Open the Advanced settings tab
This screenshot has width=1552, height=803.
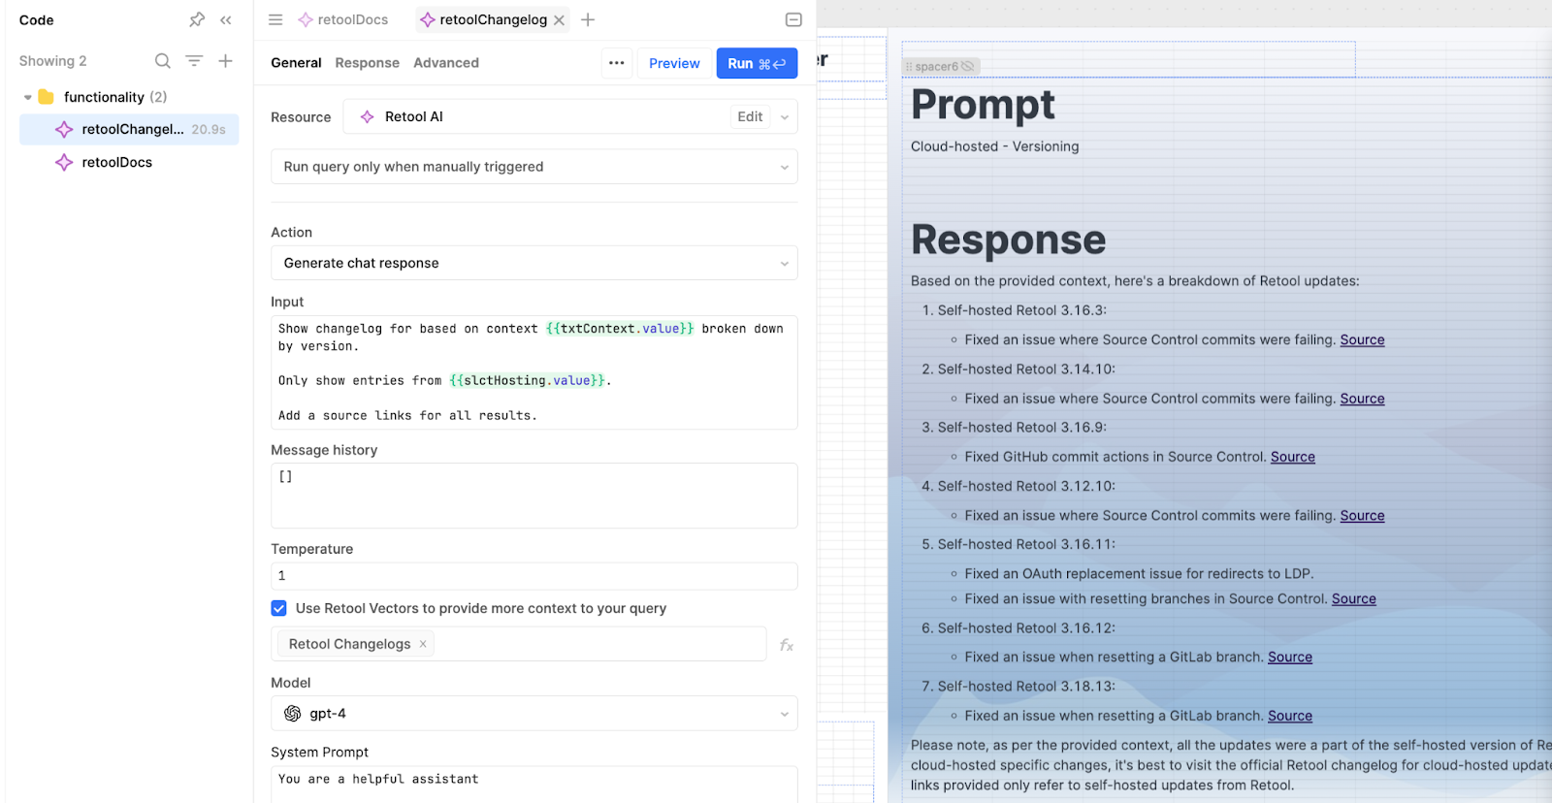(446, 63)
